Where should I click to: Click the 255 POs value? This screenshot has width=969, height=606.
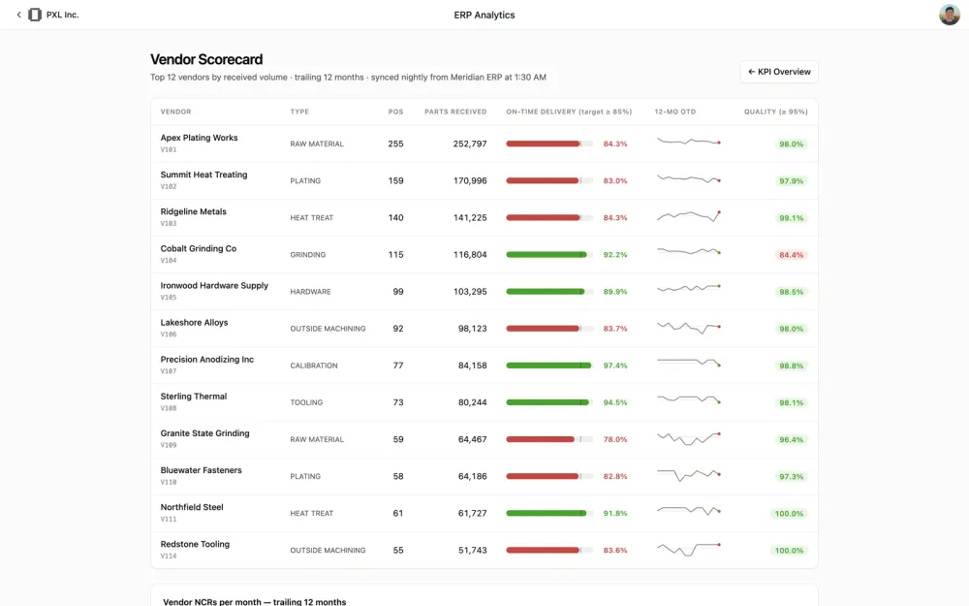pos(395,144)
